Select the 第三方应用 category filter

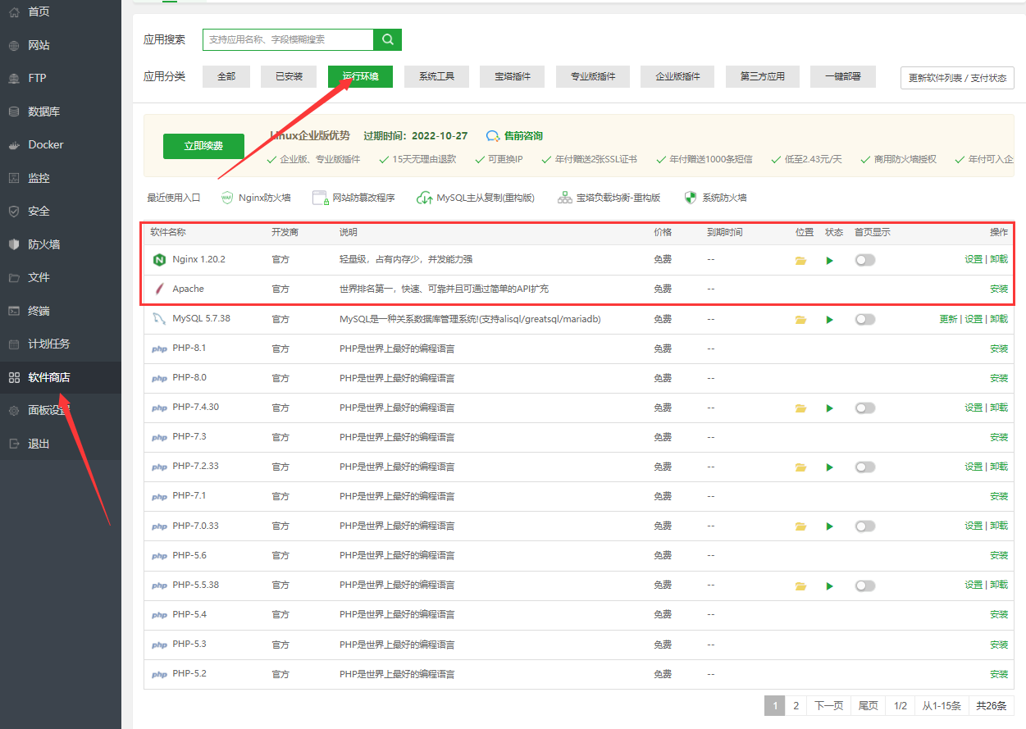coord(763,76)
